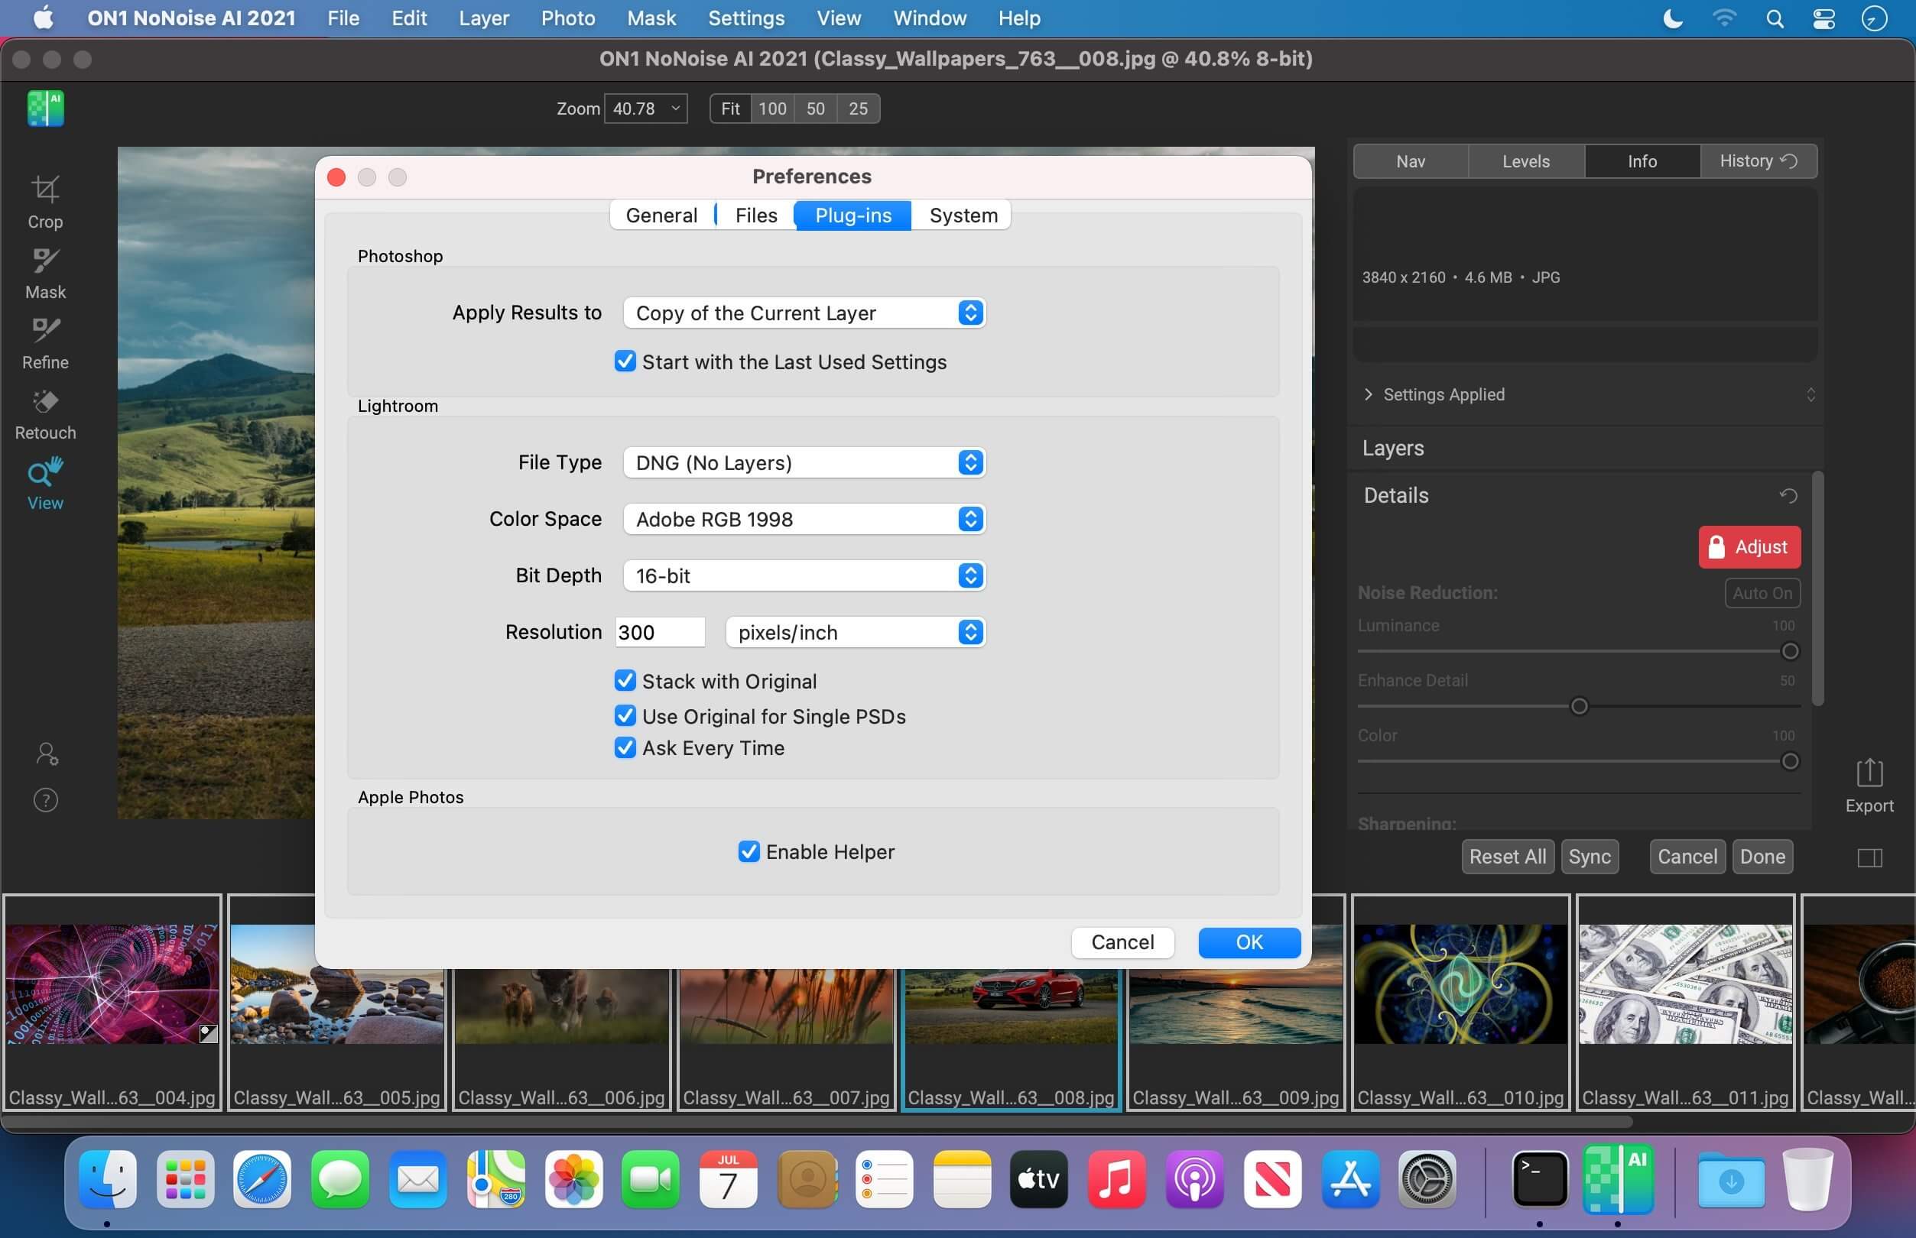Open Safari from the dock
The width and height of the screenshot is (1916, 1238).
click(262, 1179)
